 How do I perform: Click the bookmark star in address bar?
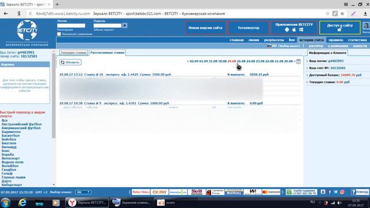click(x=342, y=14)
